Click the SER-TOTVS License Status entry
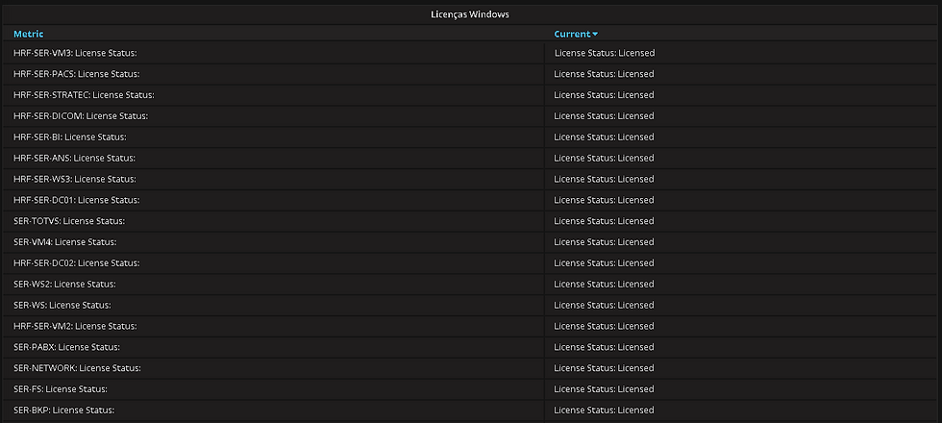This screenshot has height=423, width=942. (69, 221)
